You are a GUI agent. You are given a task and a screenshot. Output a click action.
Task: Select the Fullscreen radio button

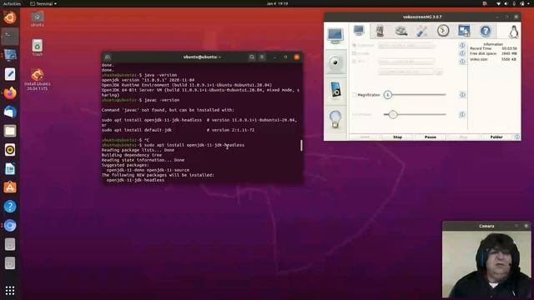[354, 45]
